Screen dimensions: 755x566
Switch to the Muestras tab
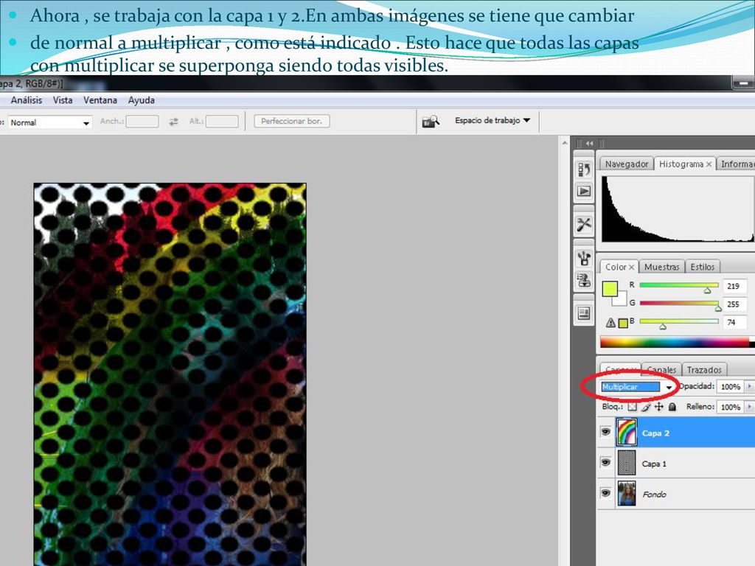pos(661,267)
